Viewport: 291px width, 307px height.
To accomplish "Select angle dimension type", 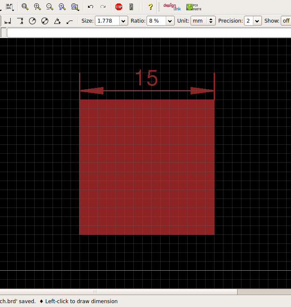I will pyautogui.click(x=57, y=21).
